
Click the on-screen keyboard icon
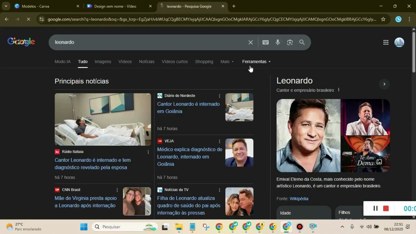point(266,42)
